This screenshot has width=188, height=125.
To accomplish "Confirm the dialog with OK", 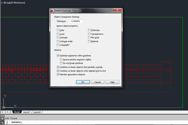I will [83, 82].
